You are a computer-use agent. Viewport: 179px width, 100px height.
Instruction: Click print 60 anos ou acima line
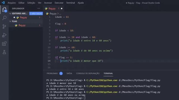click(x=86, y=51)
